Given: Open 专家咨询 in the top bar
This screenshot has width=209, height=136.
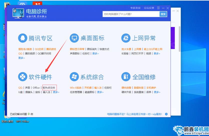Looking at the screenshot, I should [135, 8].
